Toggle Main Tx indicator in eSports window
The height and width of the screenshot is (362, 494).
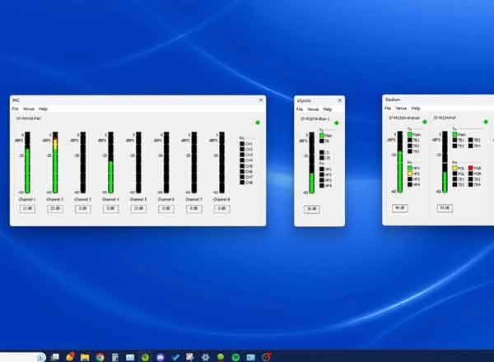[323, 135]
